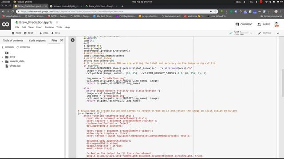Open the 'How to load' bookmark
The height and width of the screenshot is (159, 284).
217,16
